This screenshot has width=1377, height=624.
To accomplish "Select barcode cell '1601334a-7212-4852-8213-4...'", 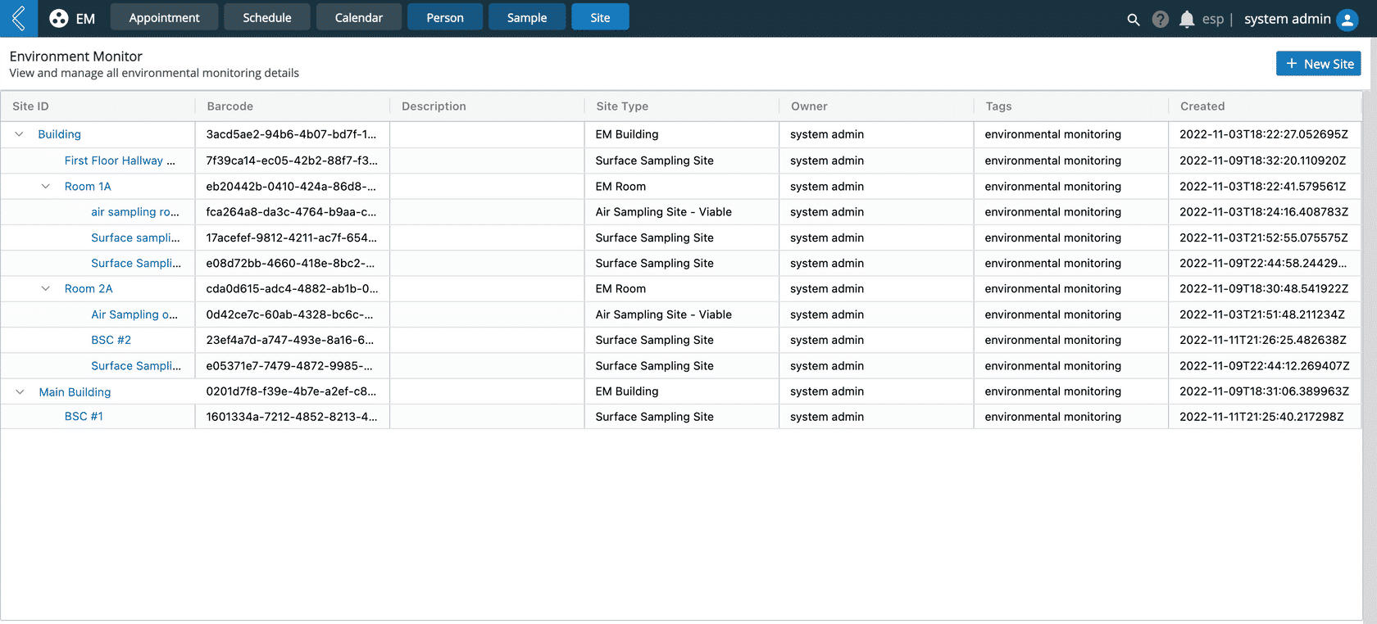I will 292,417.
